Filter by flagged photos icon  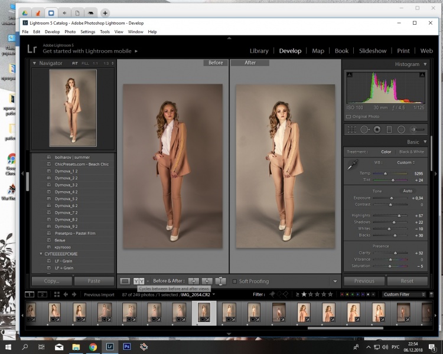[x=272, y=294]
